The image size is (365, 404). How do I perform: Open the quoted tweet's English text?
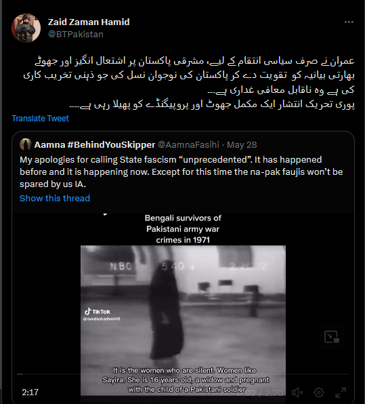[x=181, y=172]
